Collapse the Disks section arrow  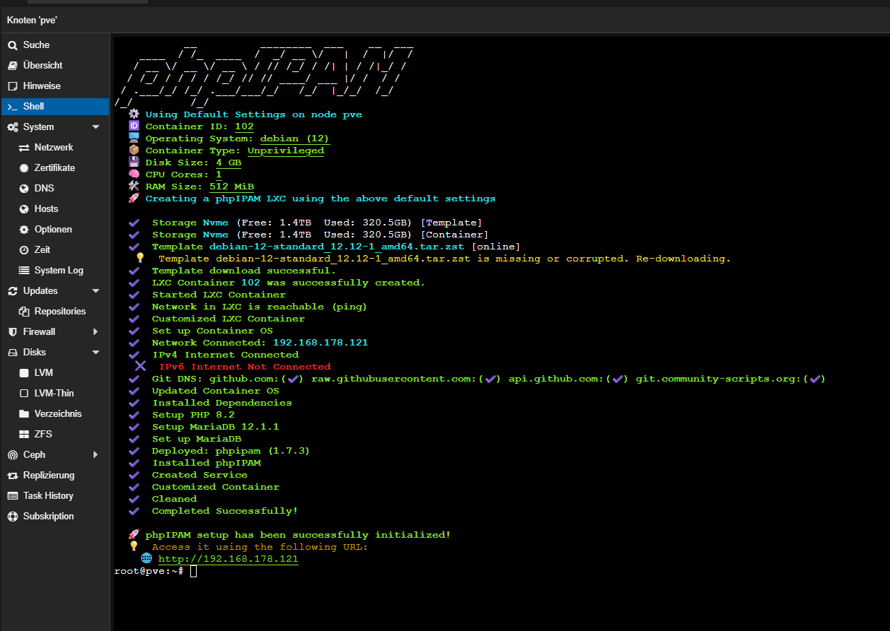coord(96,353)
